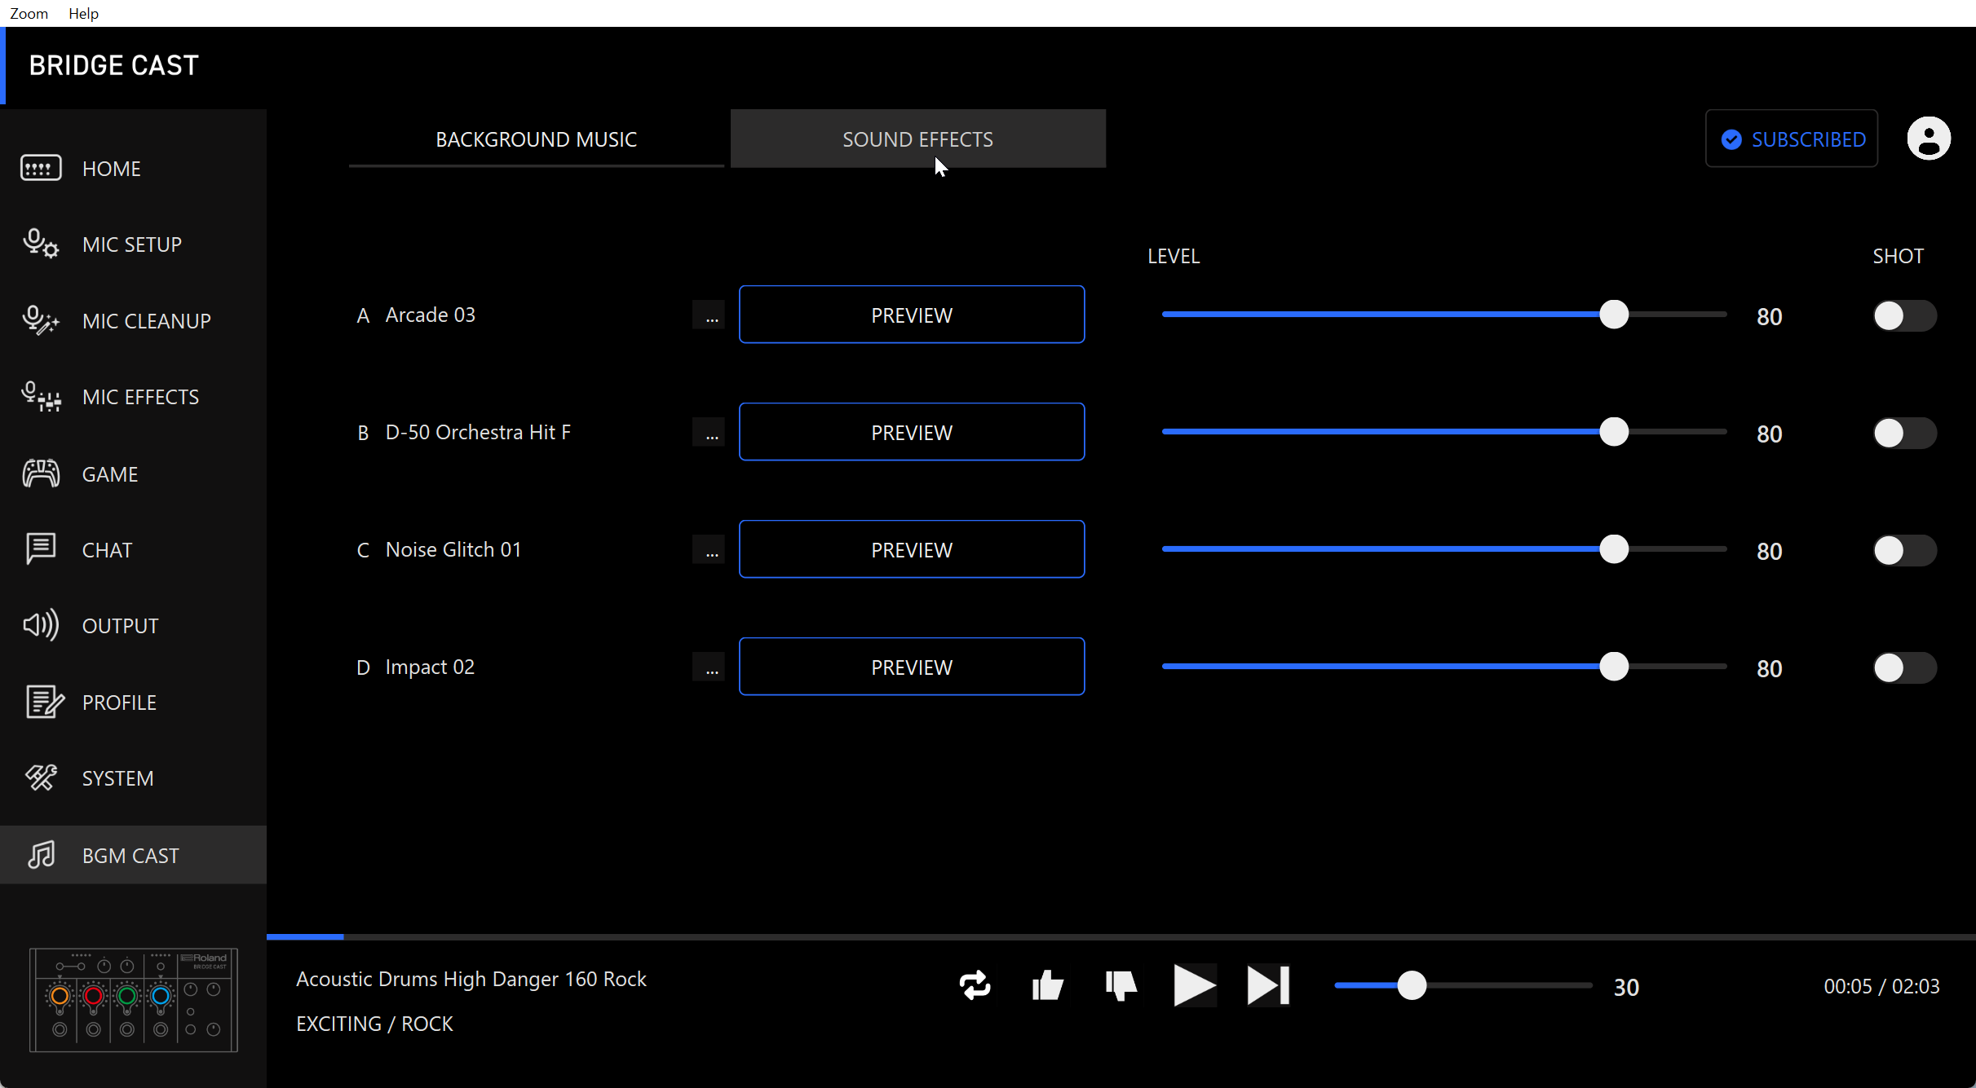
Task: Click the OUTPUT speaker icon
Action: 41,625
